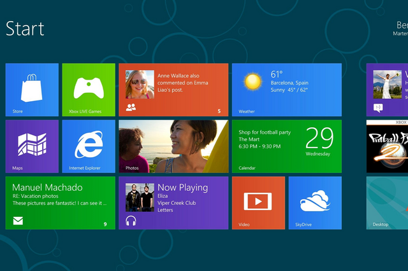Click 'Sunny 45° / 62°' forecast text
Image resolution: width=408 pixels, height=271 pixels.
[289, 90]
